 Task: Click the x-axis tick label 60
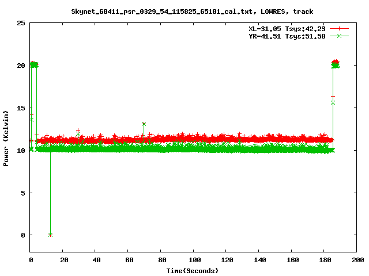pyautogui.click(x=129, y=260)
